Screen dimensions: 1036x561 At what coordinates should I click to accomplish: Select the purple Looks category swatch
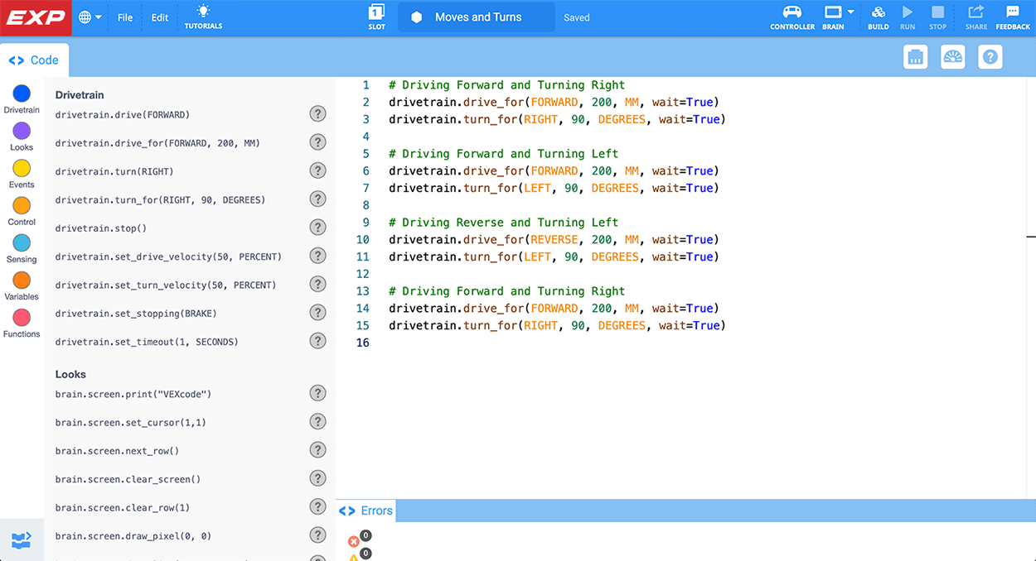coord(22,131)
